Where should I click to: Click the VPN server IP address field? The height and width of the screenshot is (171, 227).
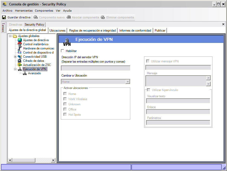click(x=95, y=68)
